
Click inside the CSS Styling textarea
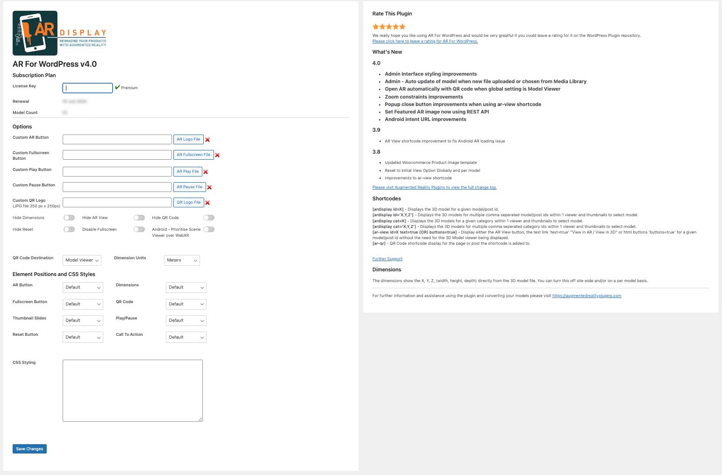pos(133,390)
